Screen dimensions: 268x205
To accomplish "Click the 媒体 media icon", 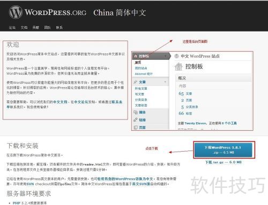I will (136, 112).
